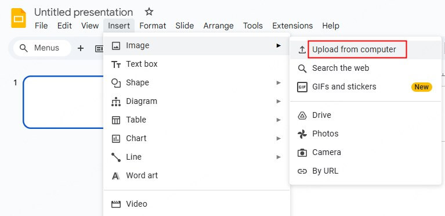Expand the Table submenu arrow
Image resolution: width=445 pixels, height=216 pixels.
(278, 120)
